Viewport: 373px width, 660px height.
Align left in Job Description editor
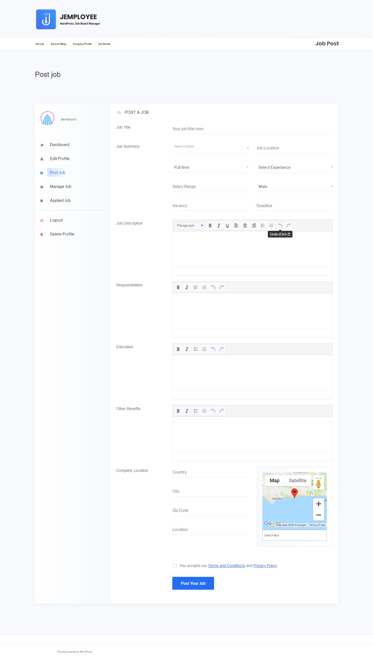click(236, 225)
